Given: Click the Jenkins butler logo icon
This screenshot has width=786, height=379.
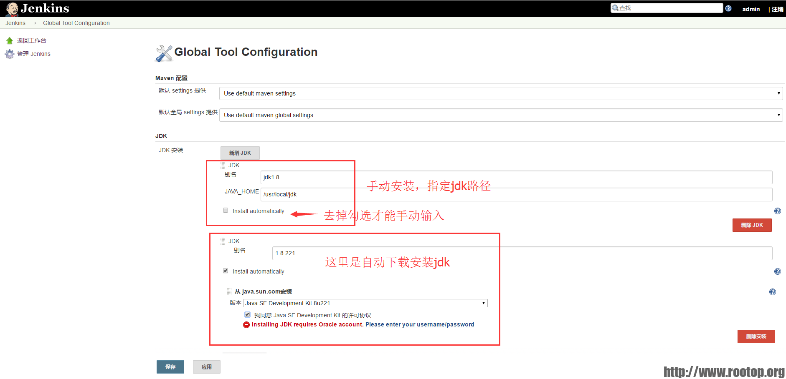Looking at the screenshot, I should (x=12, y=9).
